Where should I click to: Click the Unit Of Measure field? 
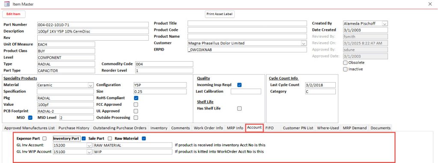coord(66,44)
